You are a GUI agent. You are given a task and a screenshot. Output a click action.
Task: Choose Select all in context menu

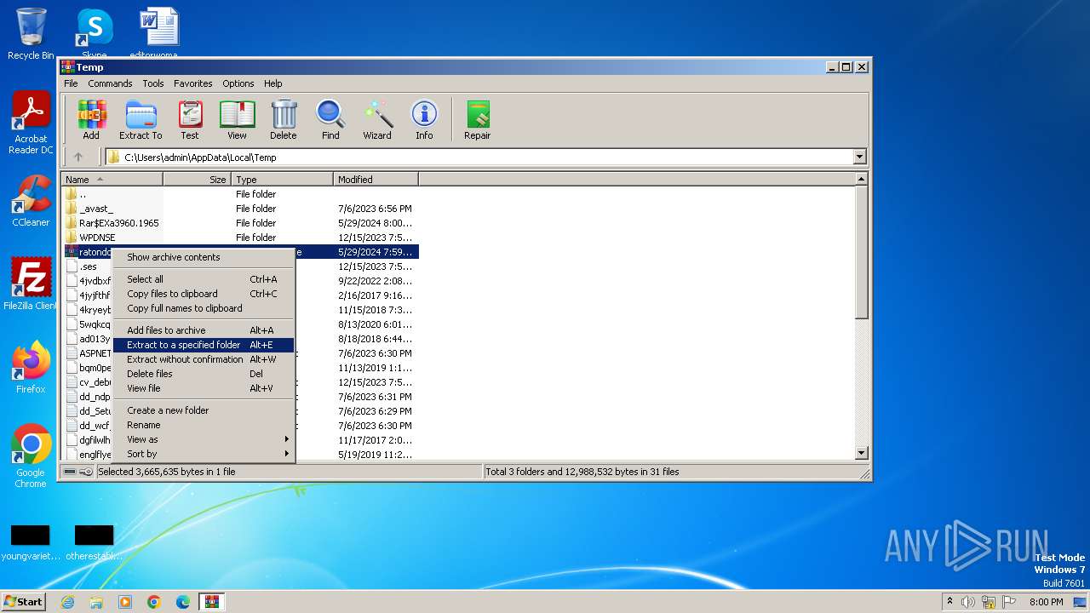coord(204,279)
